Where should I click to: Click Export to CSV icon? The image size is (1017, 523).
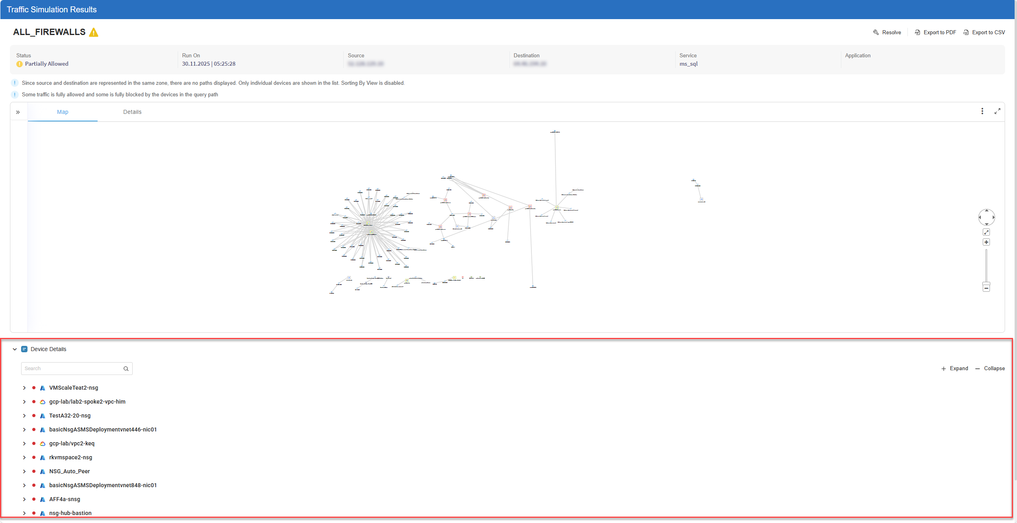(966, 32)
